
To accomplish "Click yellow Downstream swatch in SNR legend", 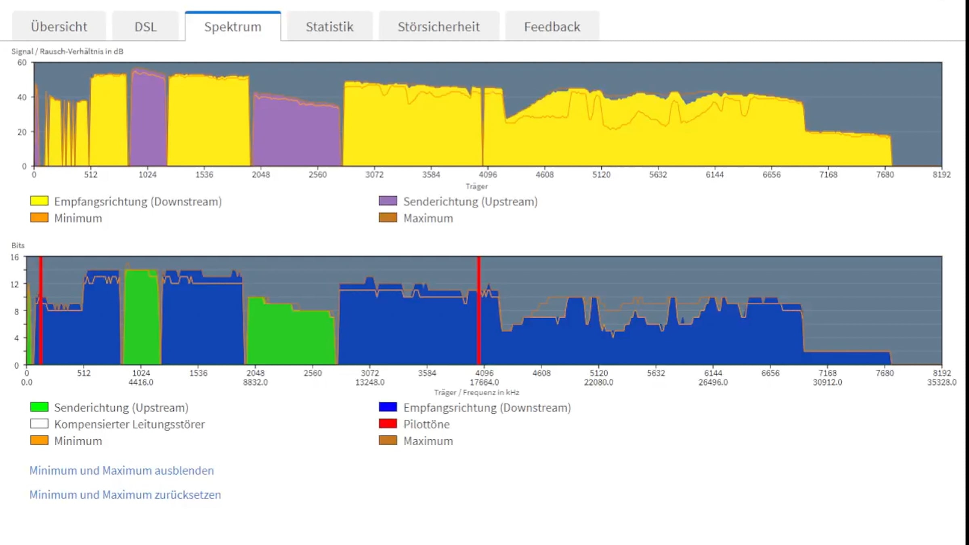I will [x=39, y=201].
